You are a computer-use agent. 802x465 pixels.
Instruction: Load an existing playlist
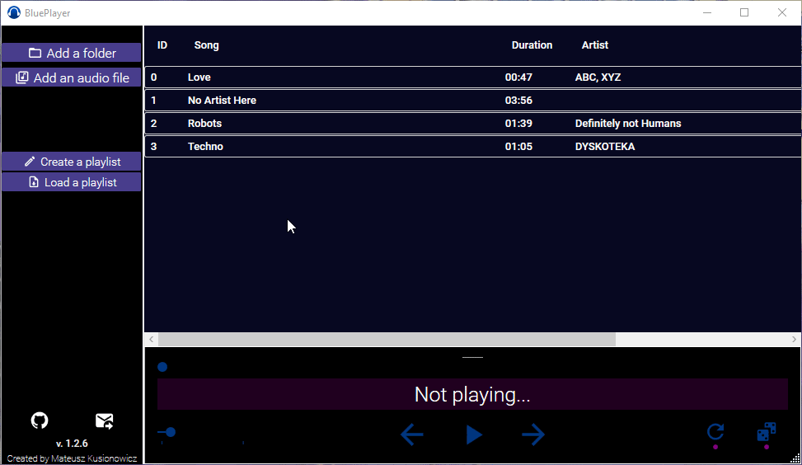[x=72, y=182]
